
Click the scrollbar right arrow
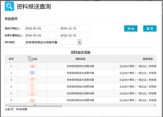155,105
